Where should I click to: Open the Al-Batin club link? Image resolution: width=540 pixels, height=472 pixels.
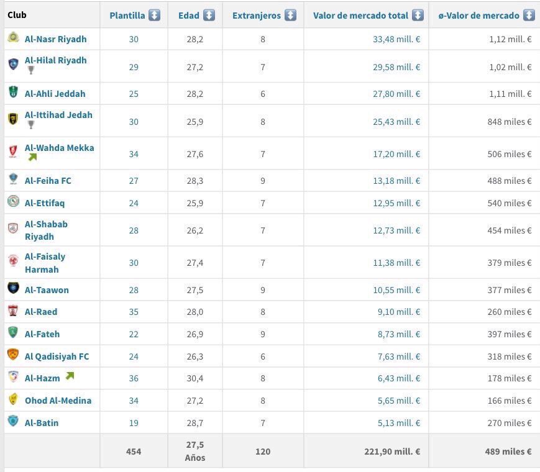[42, 423]
